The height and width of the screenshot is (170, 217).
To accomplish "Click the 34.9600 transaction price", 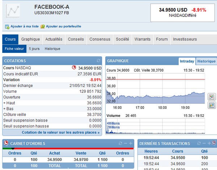I will 178,164.
